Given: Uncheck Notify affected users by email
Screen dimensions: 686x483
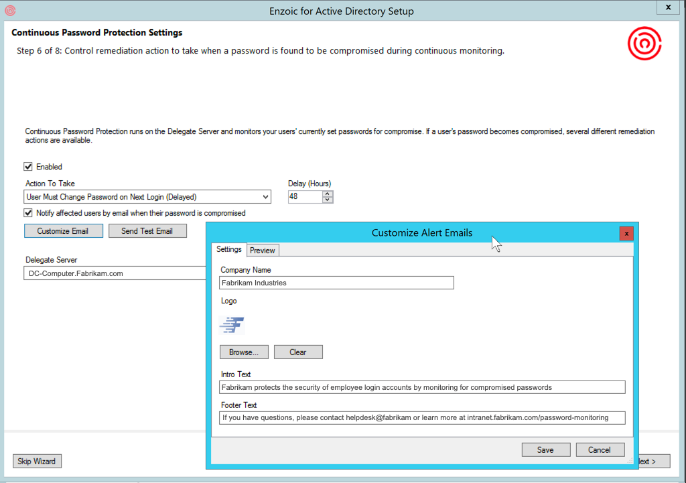Looking at the screenshot, I should 28,213.
